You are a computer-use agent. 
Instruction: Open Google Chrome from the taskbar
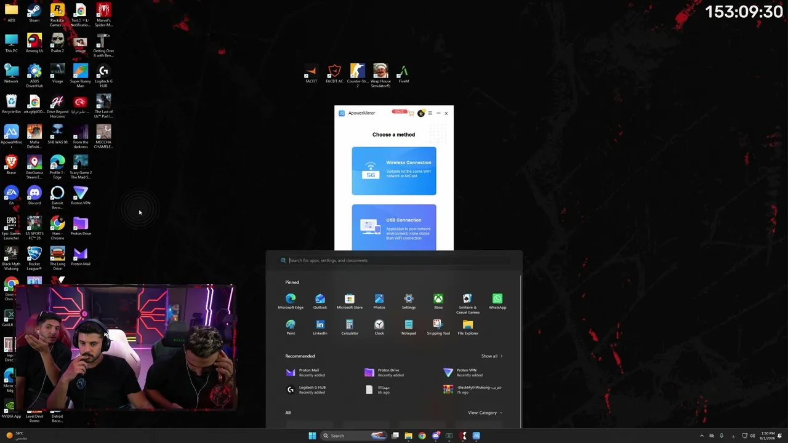[422, 436]
